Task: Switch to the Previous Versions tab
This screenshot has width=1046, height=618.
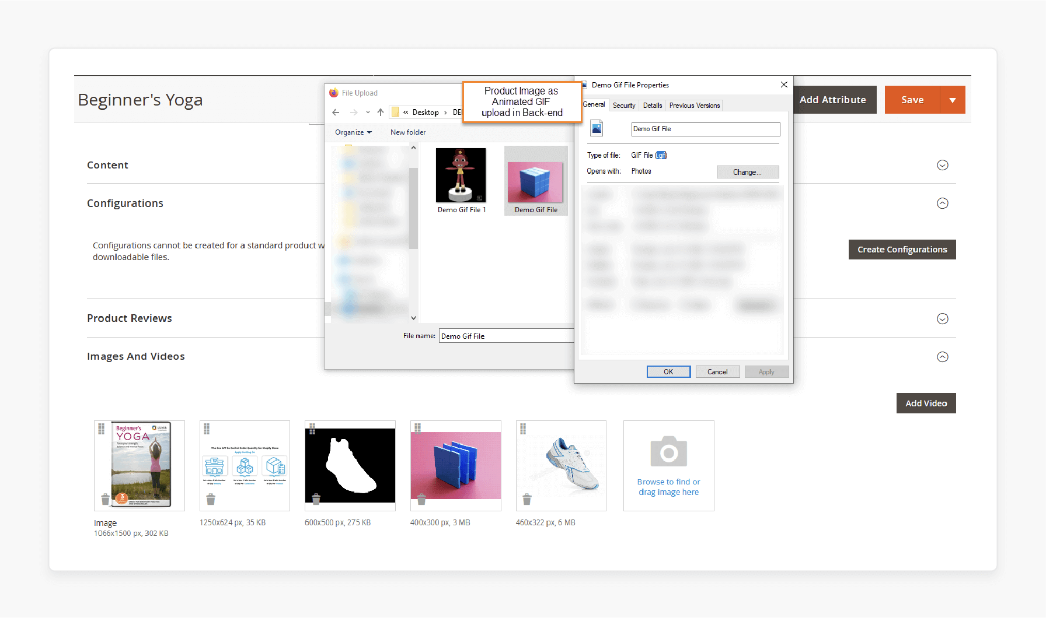Action: click(695, 106)
